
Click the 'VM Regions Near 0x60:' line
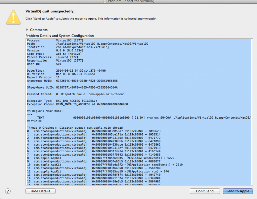(x=45, y=111)
